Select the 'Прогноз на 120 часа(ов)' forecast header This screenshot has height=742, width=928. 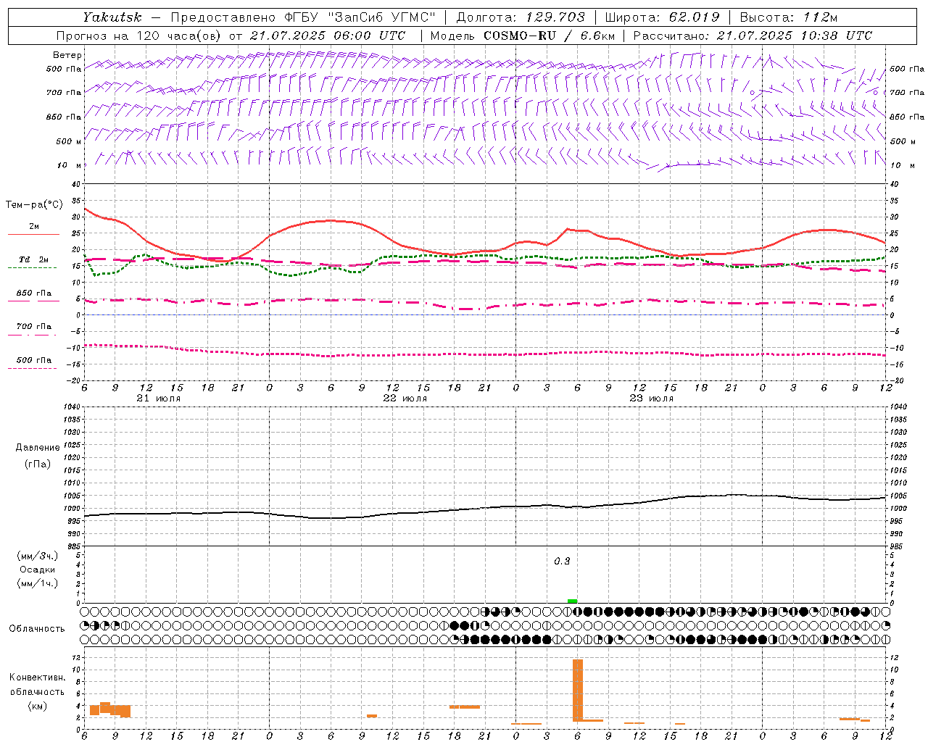coord(139,36)
